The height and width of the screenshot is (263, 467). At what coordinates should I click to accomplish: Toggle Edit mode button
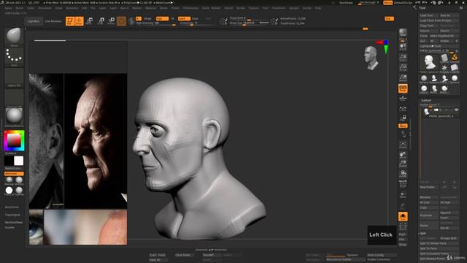(x=70, y=21)
